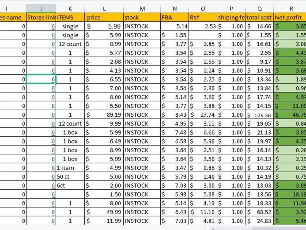Select the shipping fee cell in the 126.36 row
The height and width of the screenshot is (230, 306).
[231, 115]
